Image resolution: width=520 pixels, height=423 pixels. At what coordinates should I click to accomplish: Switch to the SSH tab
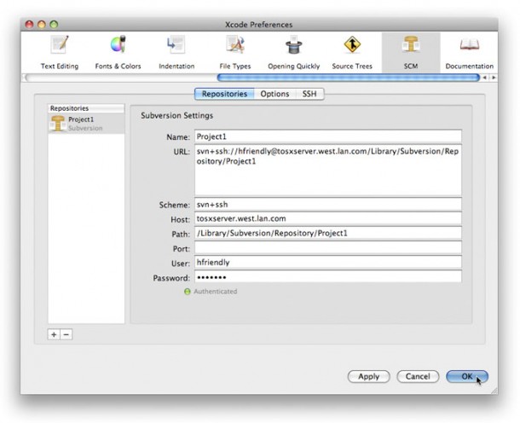[x=309, y=94]
